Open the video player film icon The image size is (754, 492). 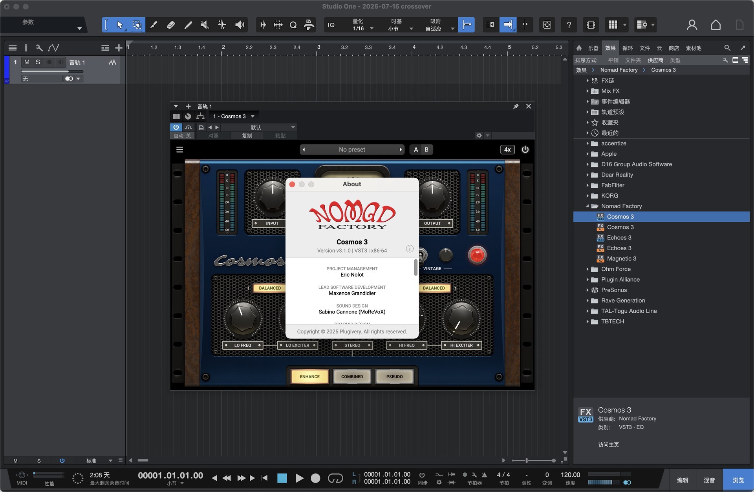coord(591,25)
